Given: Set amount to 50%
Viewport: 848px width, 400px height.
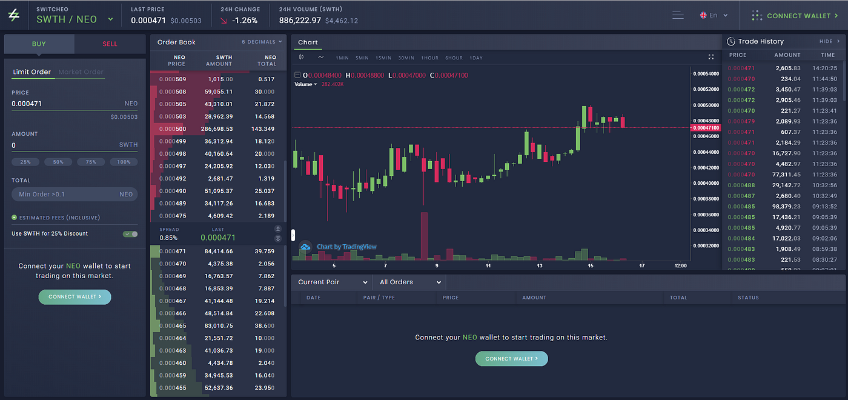Looking at the screenshot, I should (58, 162).
